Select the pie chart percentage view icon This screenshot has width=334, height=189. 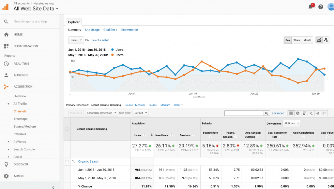pyautogui.click(x=298, y=113)
